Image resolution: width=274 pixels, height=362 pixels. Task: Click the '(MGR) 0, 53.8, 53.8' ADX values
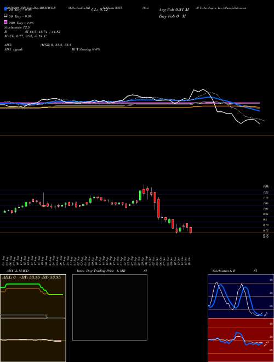tap(56, 45)
